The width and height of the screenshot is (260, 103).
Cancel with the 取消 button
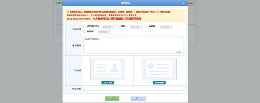coord(138,98)
